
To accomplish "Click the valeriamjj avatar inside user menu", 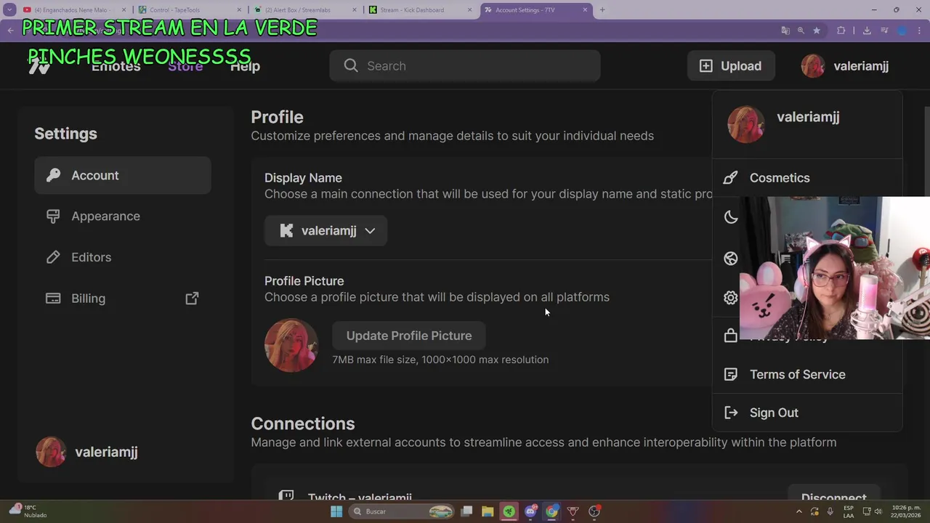I will pyautogui.click(x=746, y=124).
